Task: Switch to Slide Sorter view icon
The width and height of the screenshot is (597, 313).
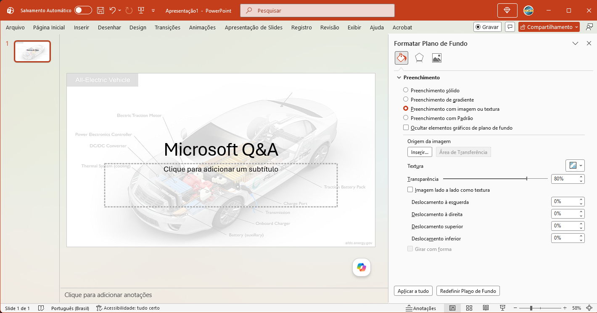Action: pyautogui.click(x=469, y=308)
